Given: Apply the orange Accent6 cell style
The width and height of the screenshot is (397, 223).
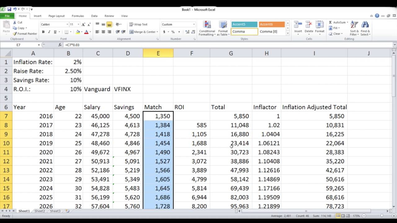Looking at the screenshot, I should click(272, 24).
